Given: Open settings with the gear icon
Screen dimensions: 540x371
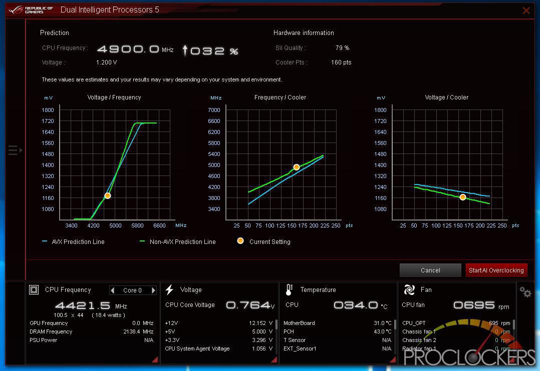Looking at the screenshot, I should [x=525, y=292].
